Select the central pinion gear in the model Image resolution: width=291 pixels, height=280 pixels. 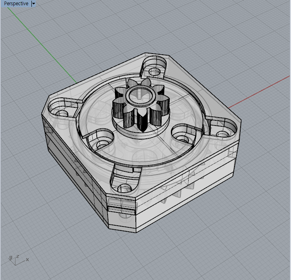[141, 107]
